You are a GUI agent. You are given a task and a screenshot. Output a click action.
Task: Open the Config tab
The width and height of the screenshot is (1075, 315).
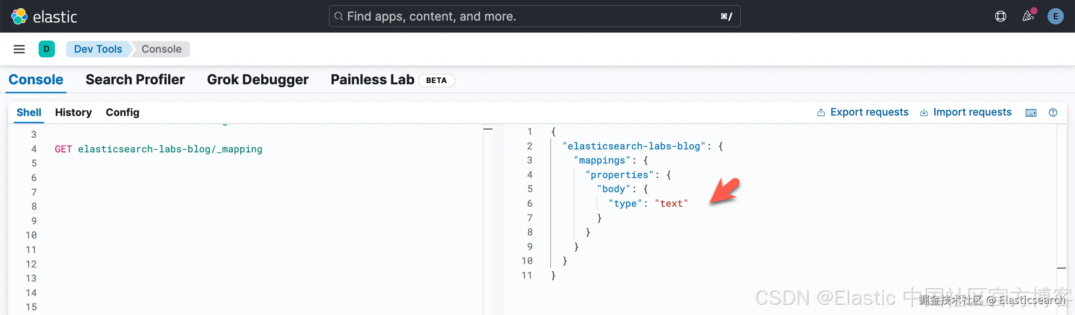123,113
